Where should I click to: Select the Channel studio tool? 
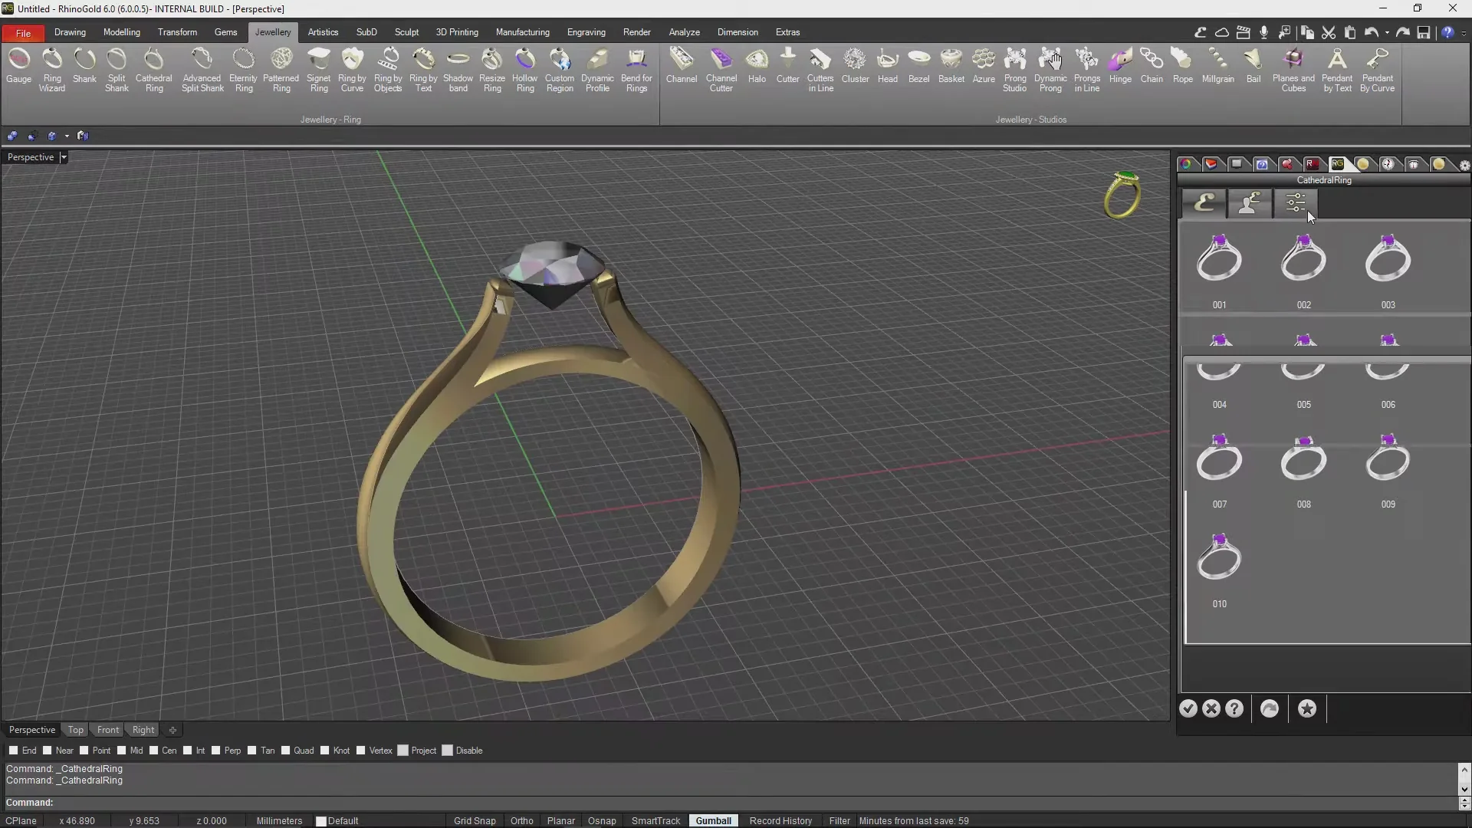682,66
